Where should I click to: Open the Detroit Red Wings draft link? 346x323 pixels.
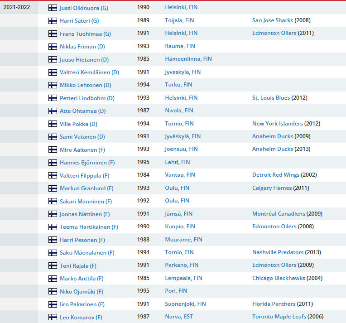coord(276,175)
